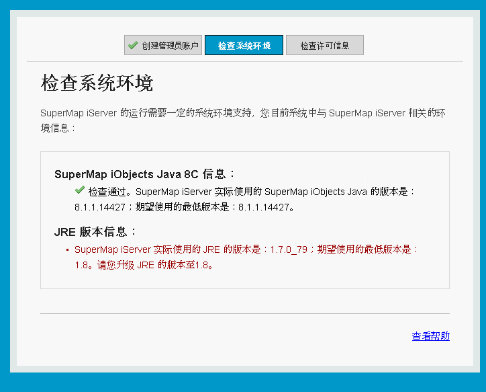Open the 创建管理员账户 step tab
This screenshot has height=392, width=486.
(163, 45)
